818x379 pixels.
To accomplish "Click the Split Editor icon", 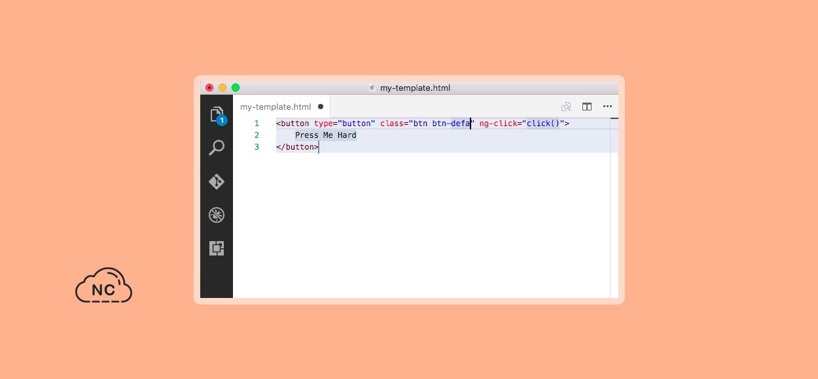I will [x=587, y=107].
